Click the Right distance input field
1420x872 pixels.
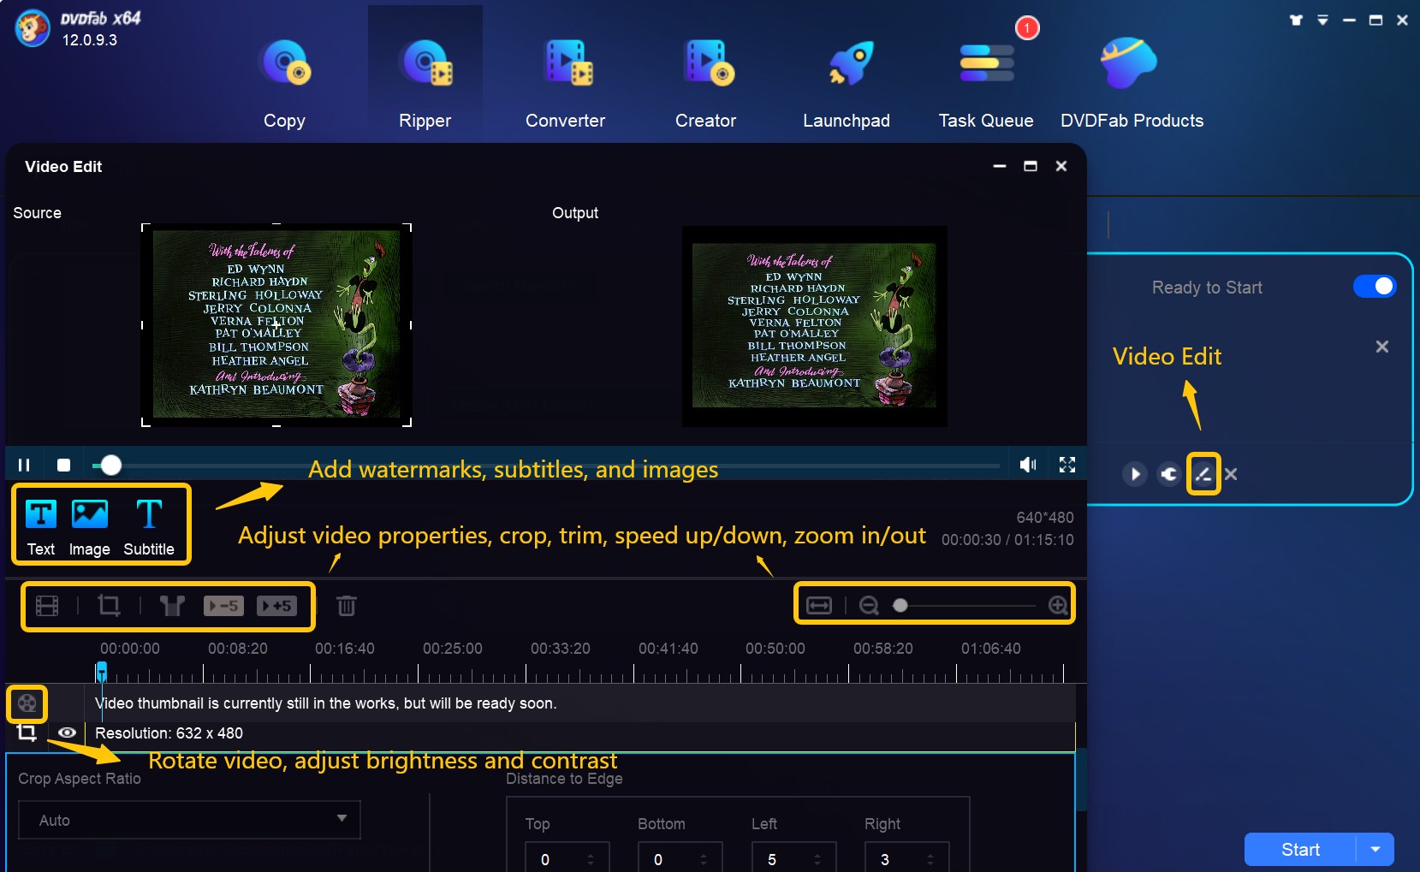tap(906, 858)
